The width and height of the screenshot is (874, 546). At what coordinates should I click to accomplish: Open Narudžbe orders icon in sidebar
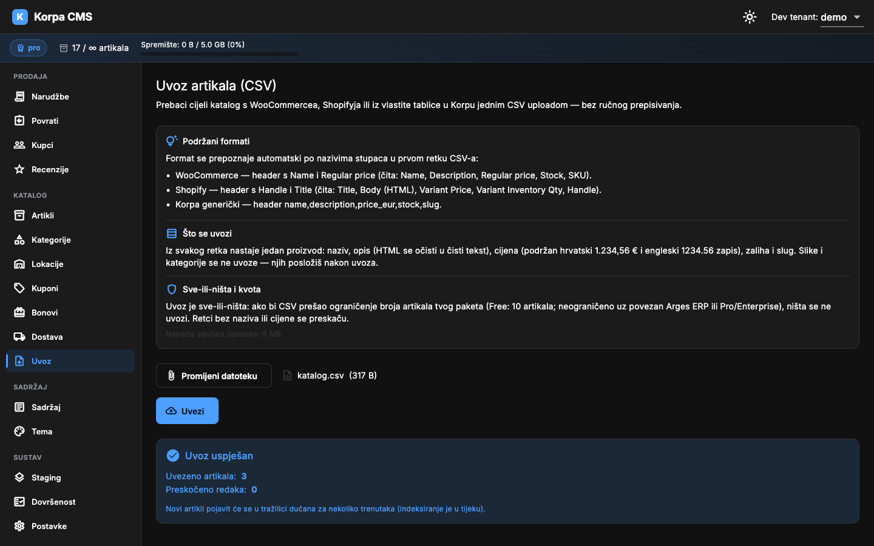click(x=19, y=96)
